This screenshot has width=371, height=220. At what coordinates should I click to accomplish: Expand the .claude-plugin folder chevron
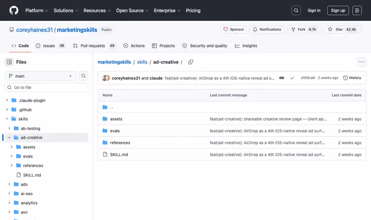(7, 100)
